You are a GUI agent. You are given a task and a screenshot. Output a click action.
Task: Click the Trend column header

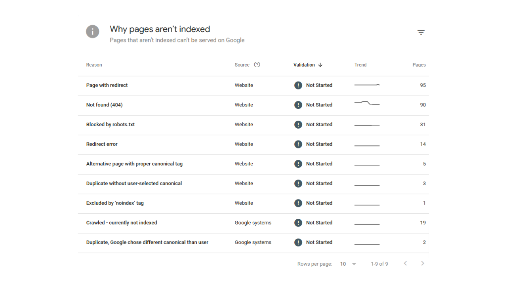coord(360,65)
